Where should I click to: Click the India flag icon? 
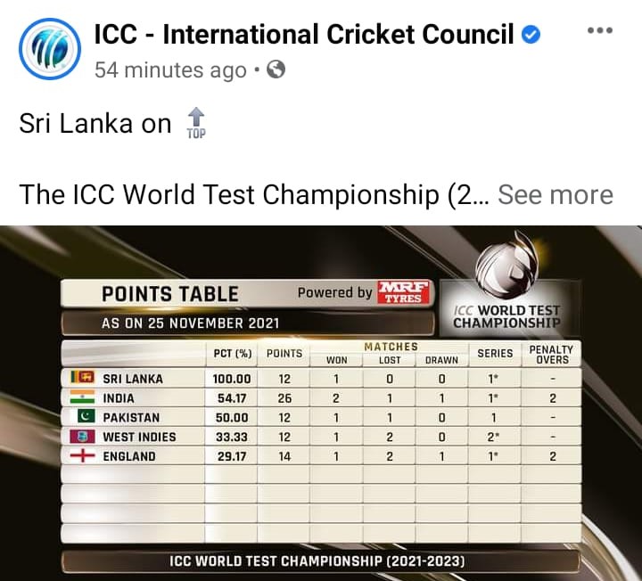(82, 397)
